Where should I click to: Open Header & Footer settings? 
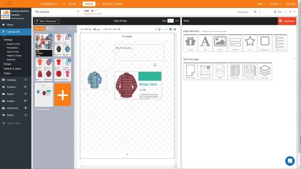14,55
